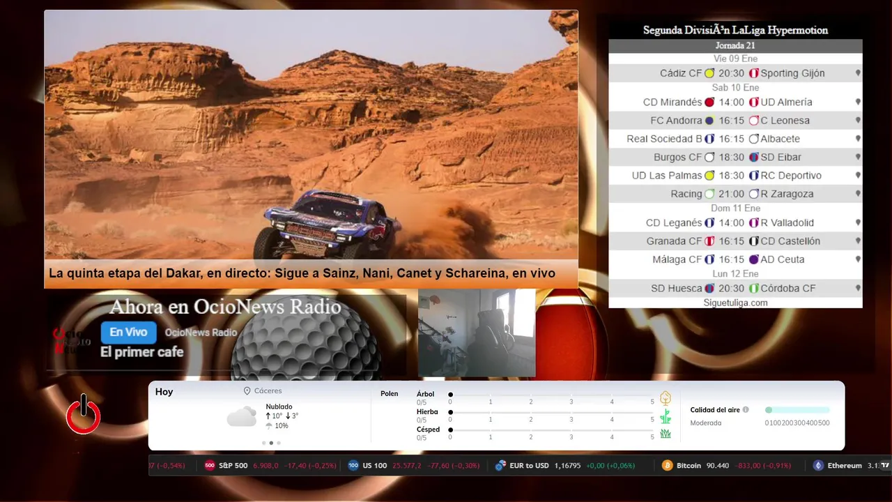Click the Ethereum coin icon
The image size is (892, 502).
(819, 466)
